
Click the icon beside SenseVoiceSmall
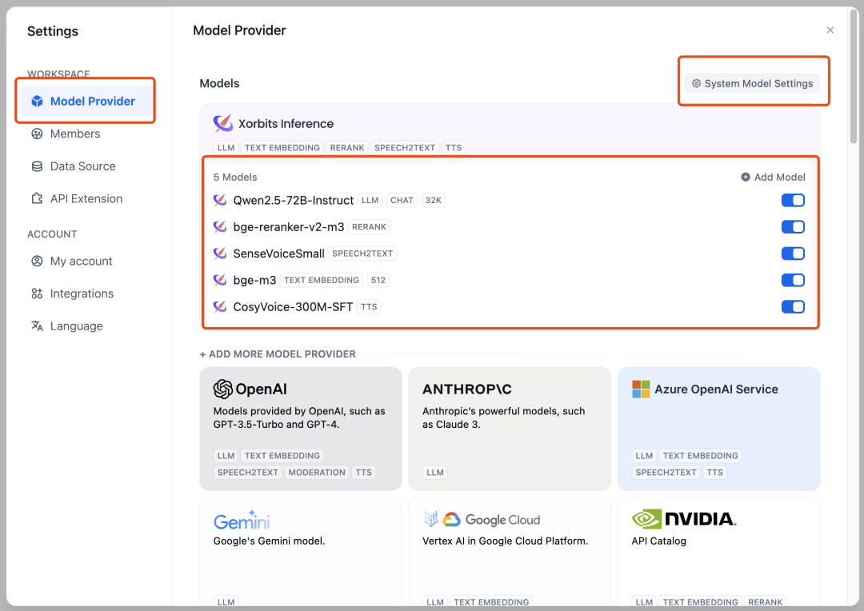click(x=220, y=253)
